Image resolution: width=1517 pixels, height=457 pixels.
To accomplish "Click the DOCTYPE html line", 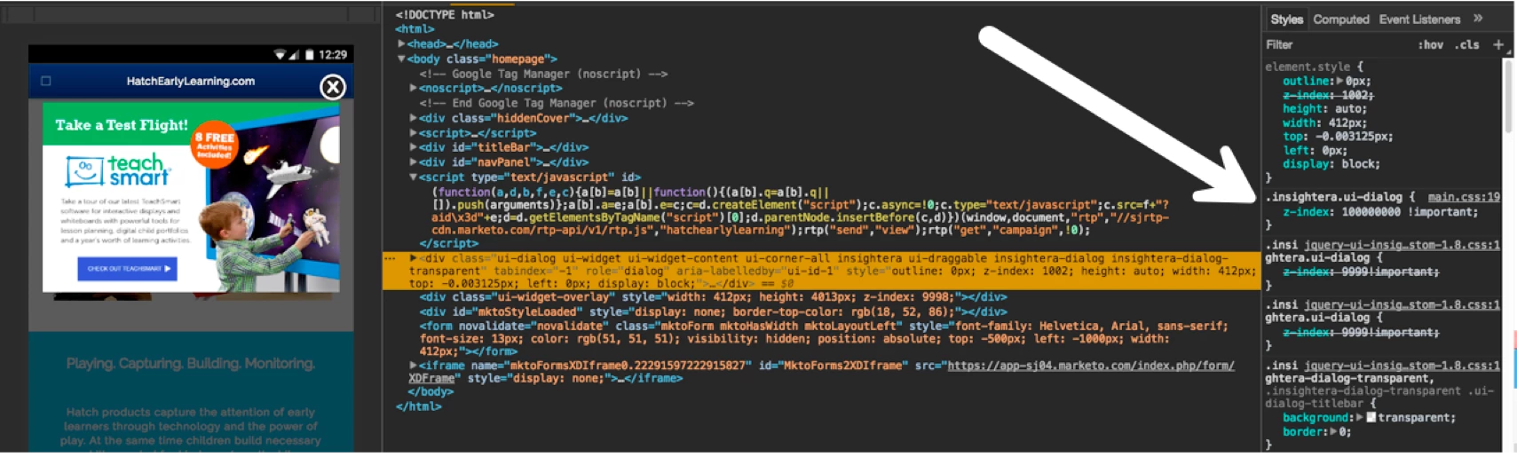I will point(445,14).
